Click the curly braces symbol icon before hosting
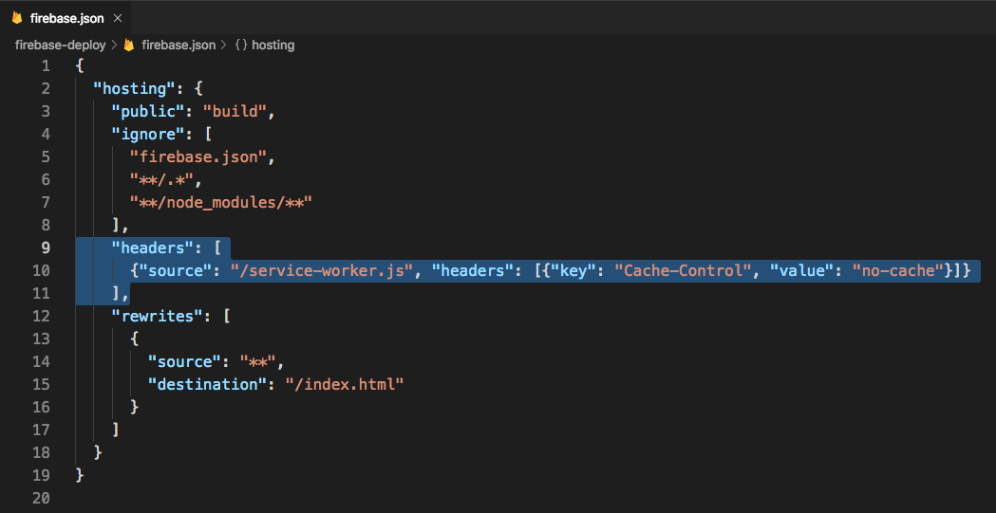The height and width of the screenshot is (513, 996). [240, 45]
